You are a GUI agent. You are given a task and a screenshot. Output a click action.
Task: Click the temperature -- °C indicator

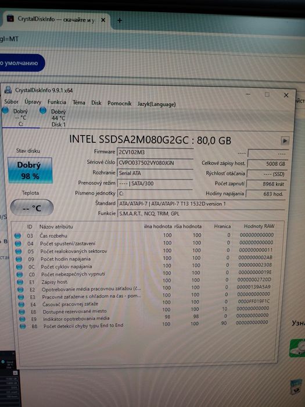[x=32, y=208]
